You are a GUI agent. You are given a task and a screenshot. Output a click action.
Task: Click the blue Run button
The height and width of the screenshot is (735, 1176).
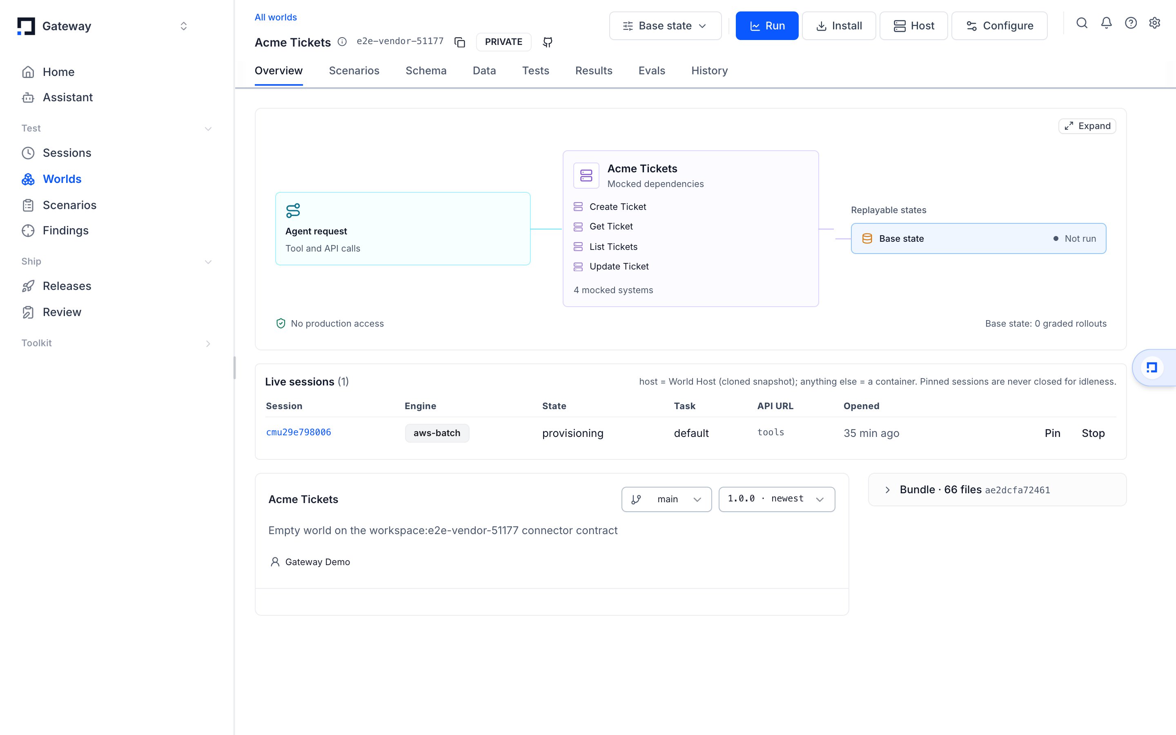click(x=767, y=26)
